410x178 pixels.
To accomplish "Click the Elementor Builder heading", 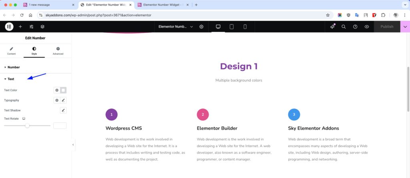I will pos(217,128).
